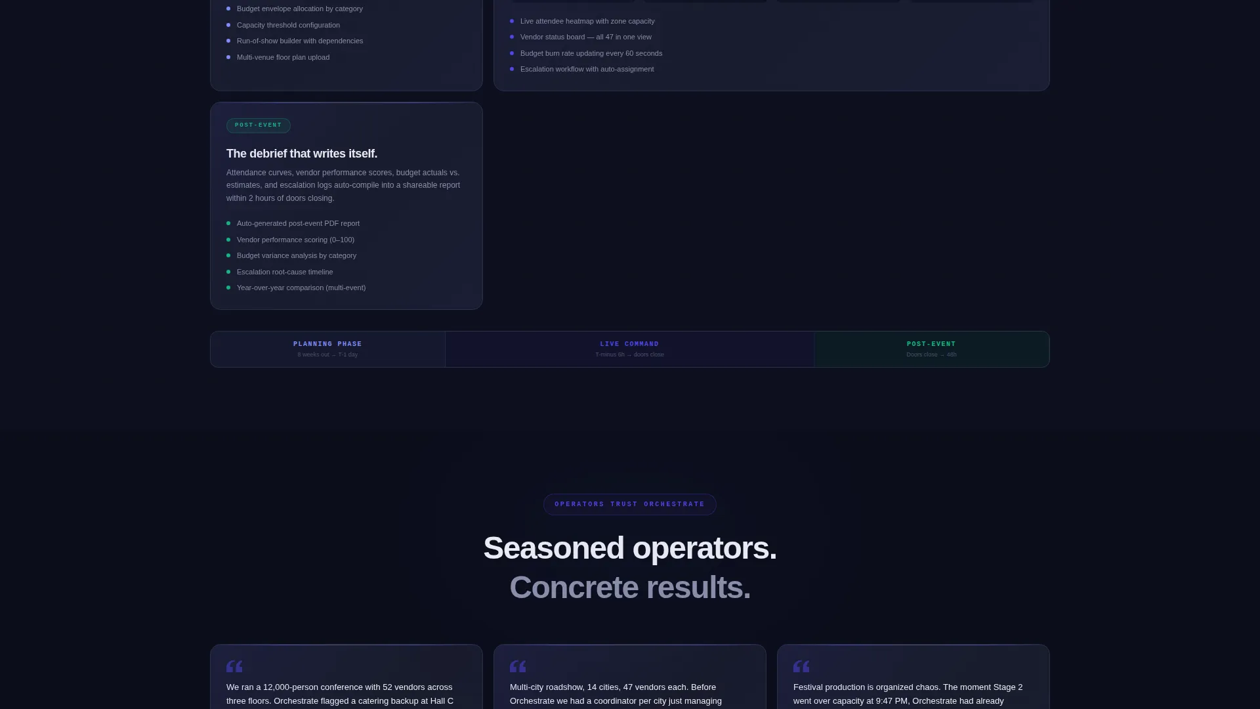Select the Post-Event timeline segment
This screenshot has width=1260, height=709.
[931, 349]
